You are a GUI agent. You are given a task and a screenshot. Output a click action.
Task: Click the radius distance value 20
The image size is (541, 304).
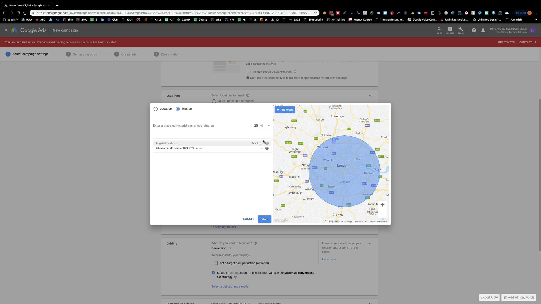coord(256,126)
